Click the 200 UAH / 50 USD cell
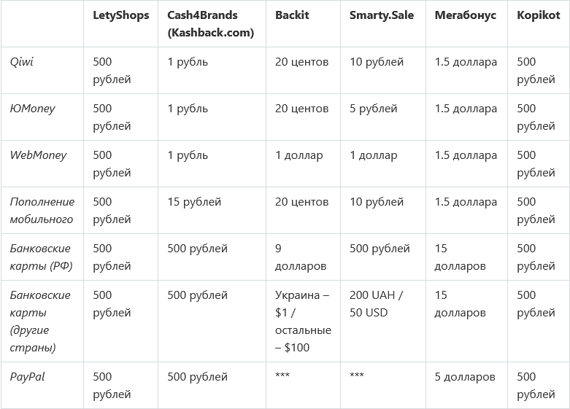This screenshot has height=409, width=570. click(x=376, y=304)
